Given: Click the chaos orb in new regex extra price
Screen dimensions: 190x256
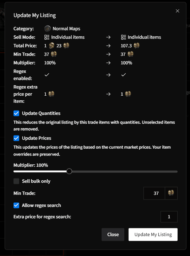Looking at the screenshot, I should [x=128, y=94].
